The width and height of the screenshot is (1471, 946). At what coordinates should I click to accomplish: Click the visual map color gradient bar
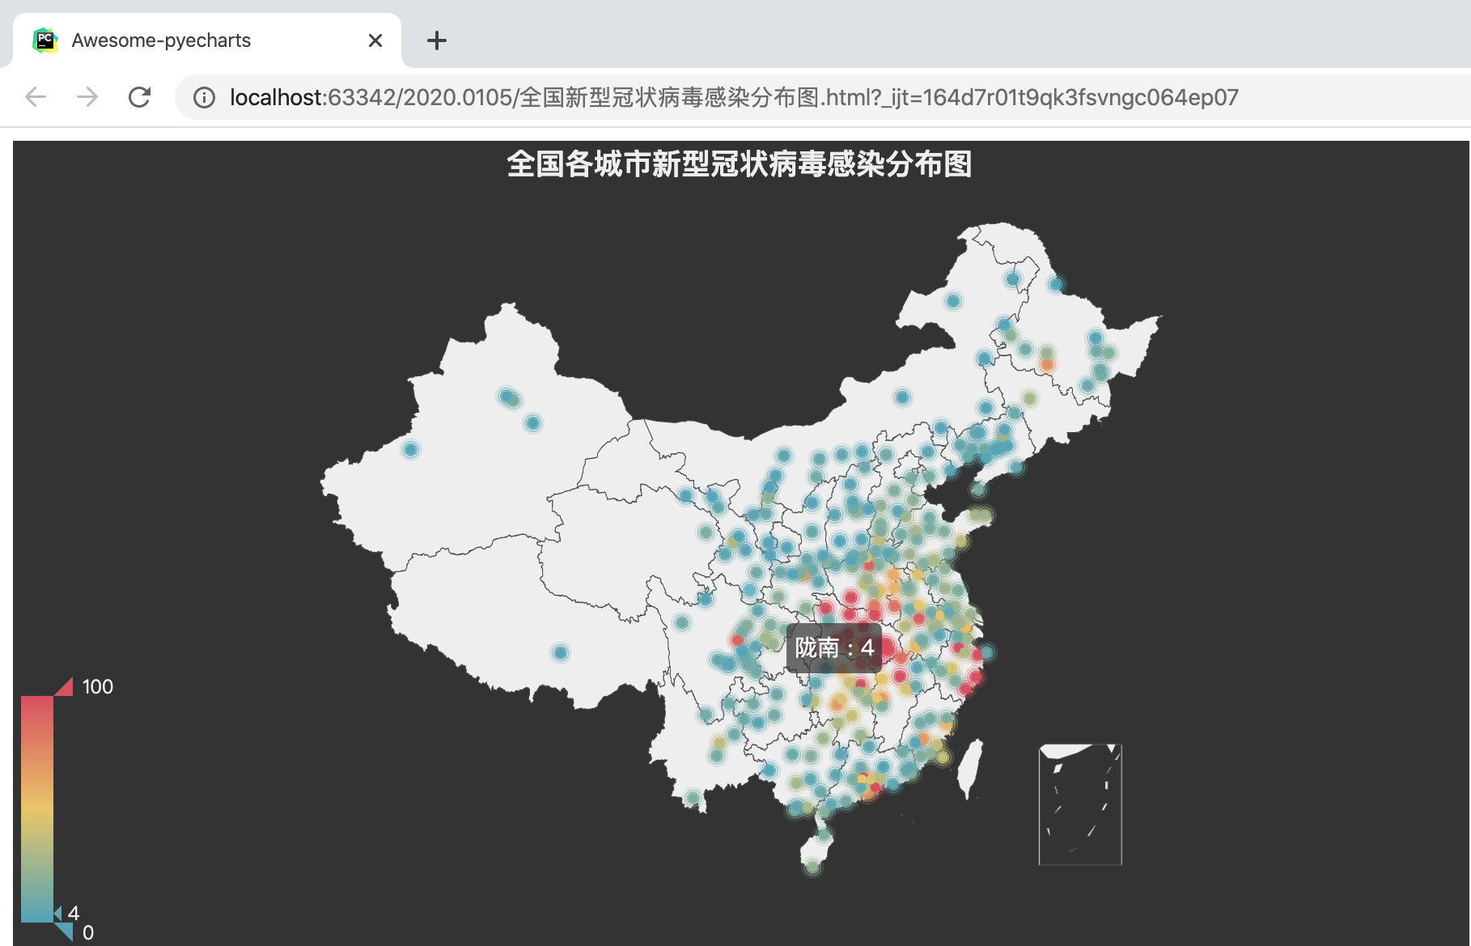[37, 809]
